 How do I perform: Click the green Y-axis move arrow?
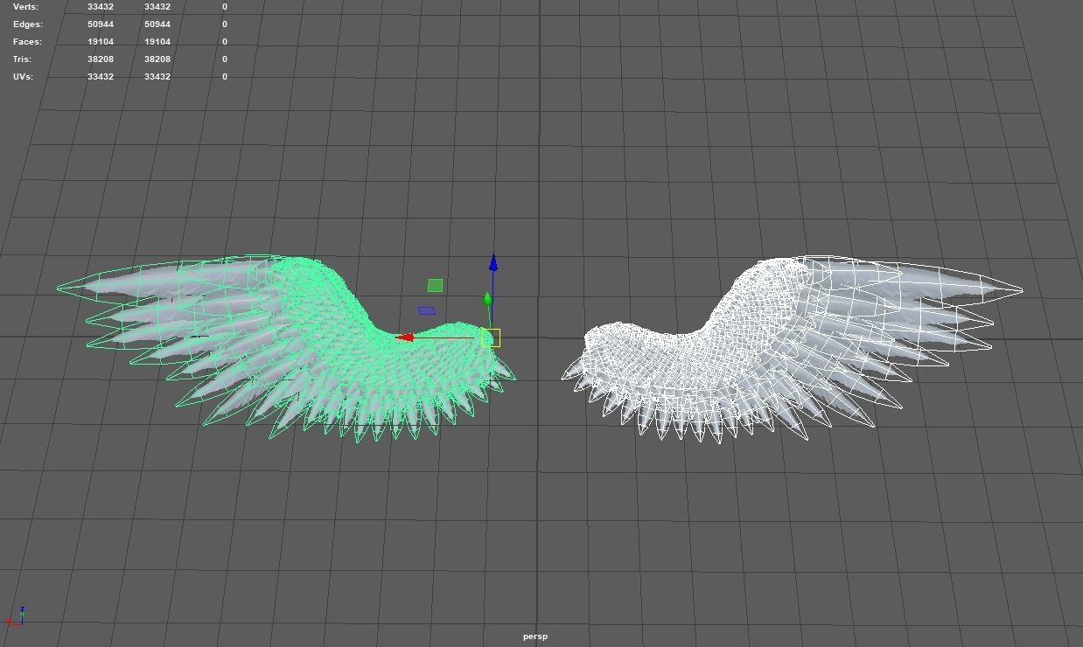pos(487,299)
